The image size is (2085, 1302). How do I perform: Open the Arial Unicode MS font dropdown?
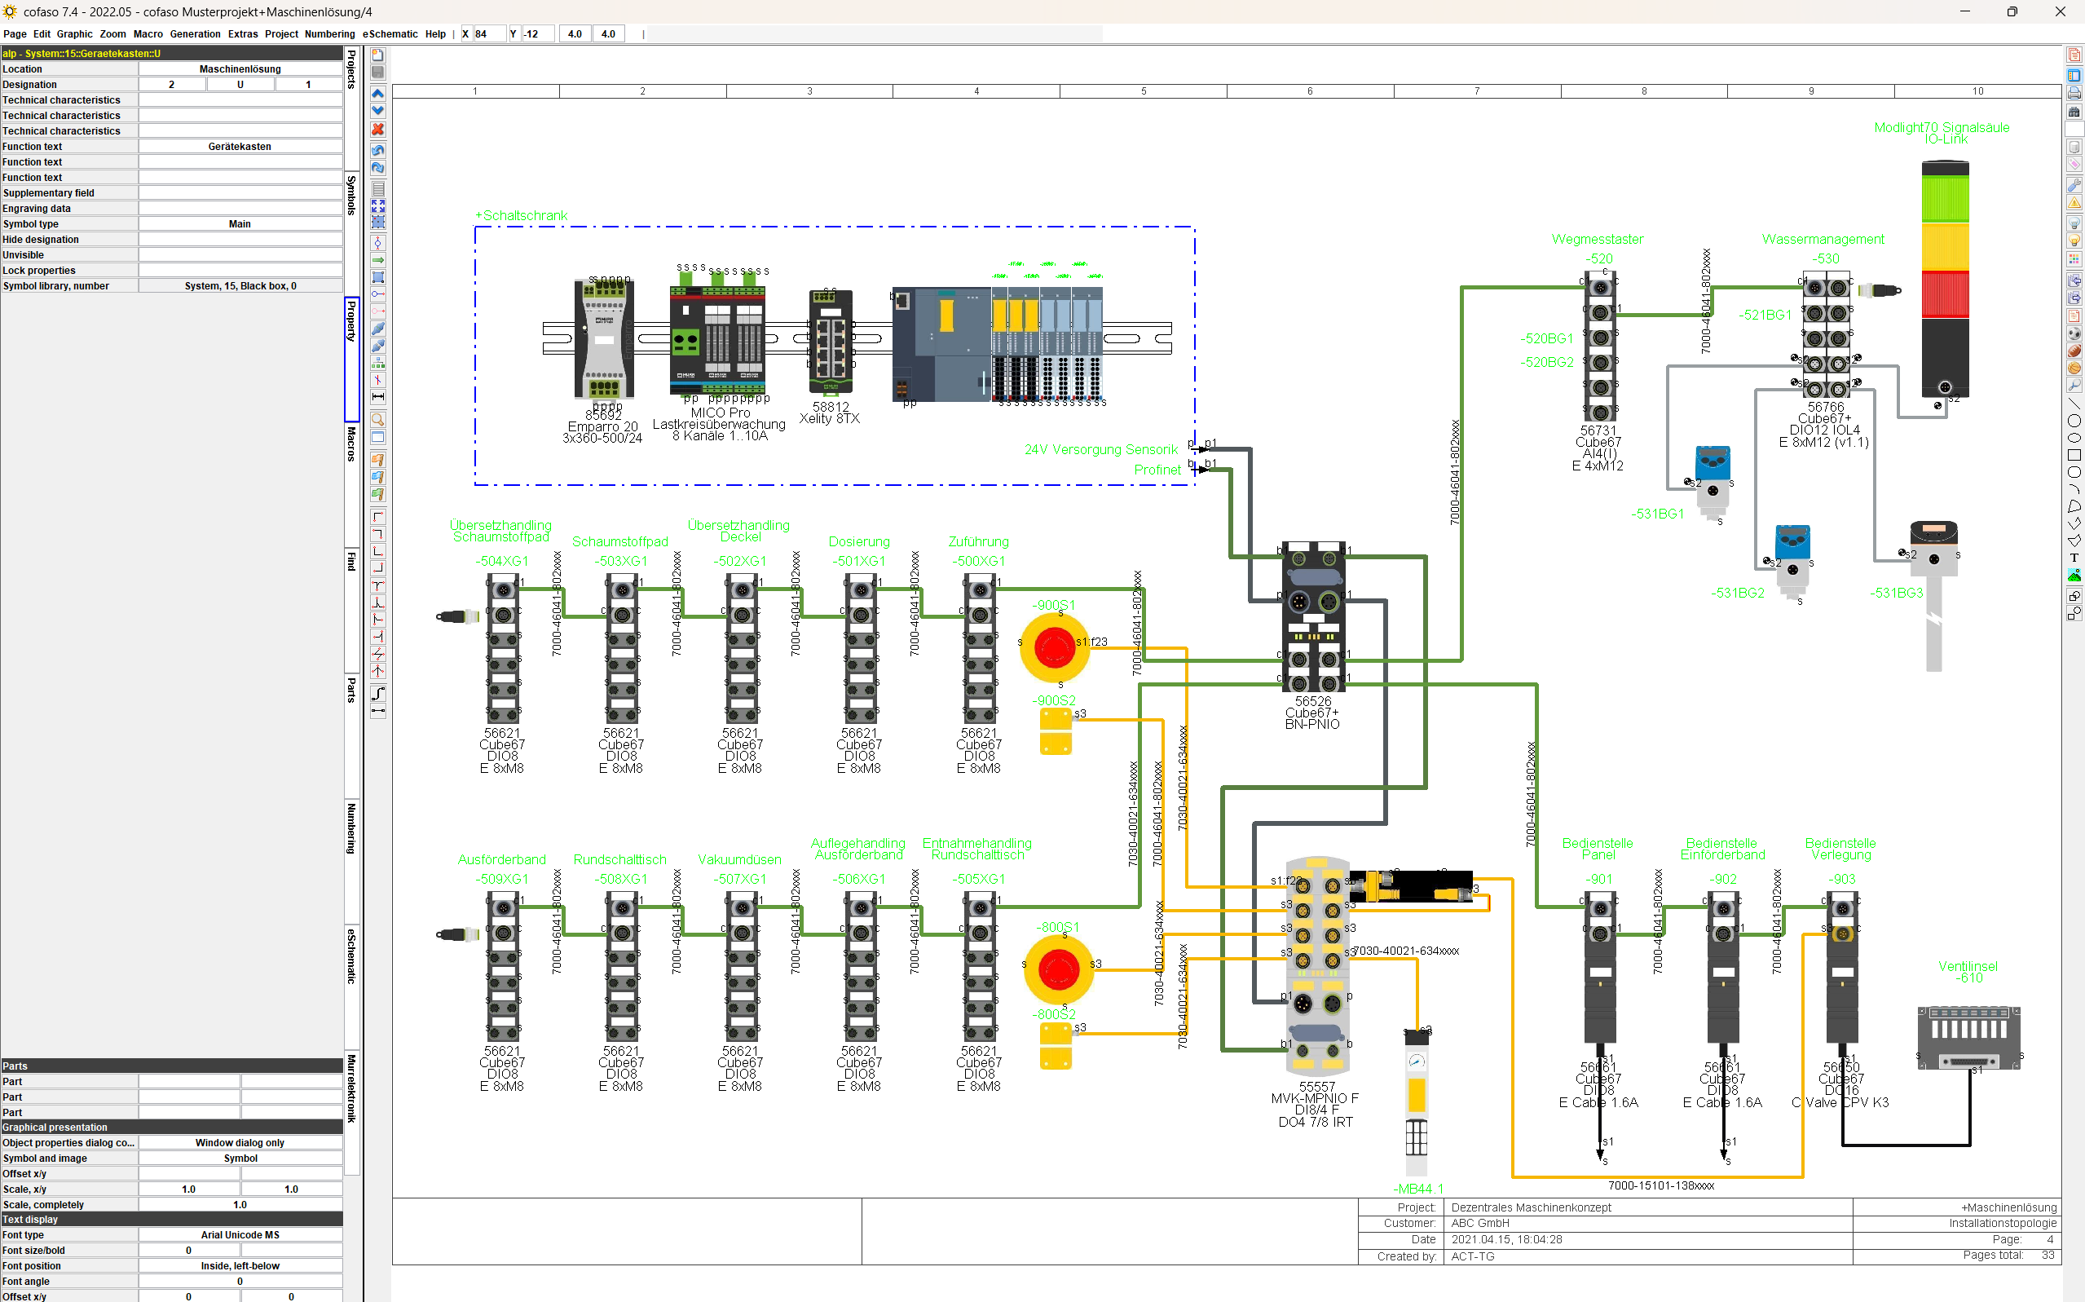[241, 1234]
